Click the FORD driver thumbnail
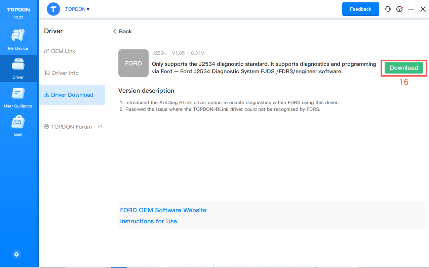 click(x=133, y=63)
